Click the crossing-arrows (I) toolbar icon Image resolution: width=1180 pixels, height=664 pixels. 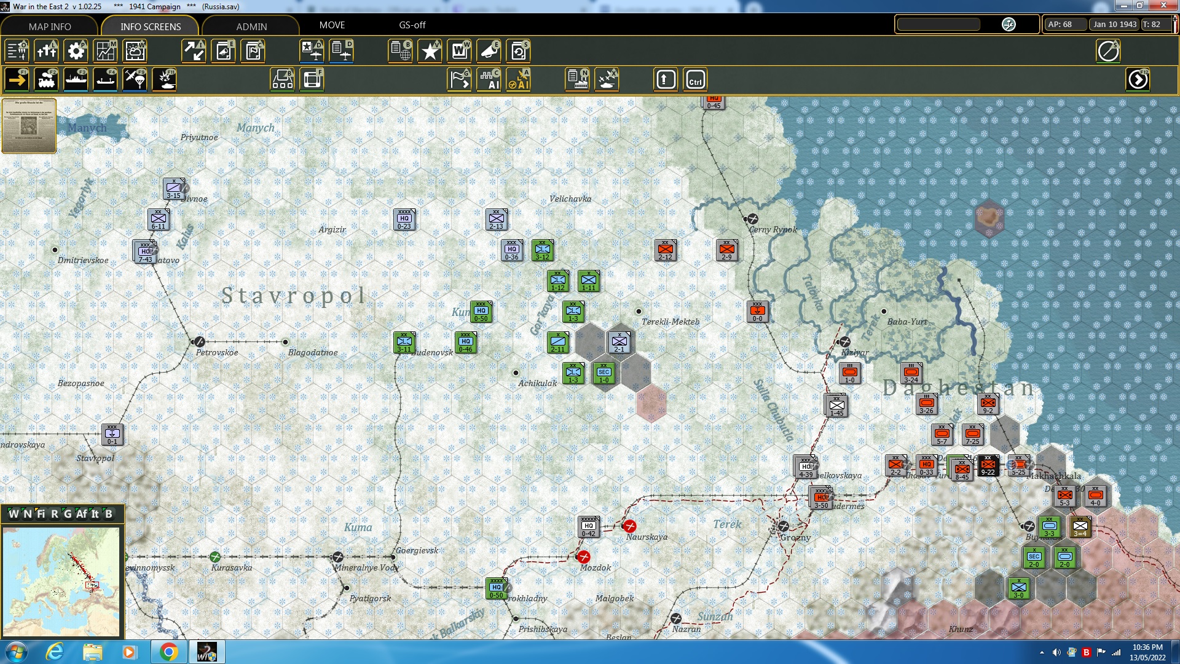[x=194, y=51]
